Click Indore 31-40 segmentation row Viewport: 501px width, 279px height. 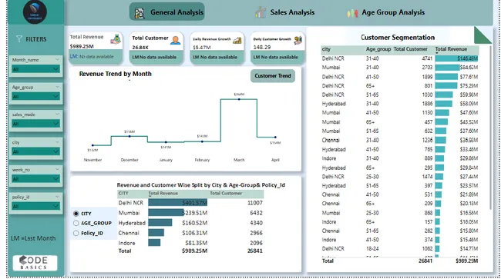[400, 158]
